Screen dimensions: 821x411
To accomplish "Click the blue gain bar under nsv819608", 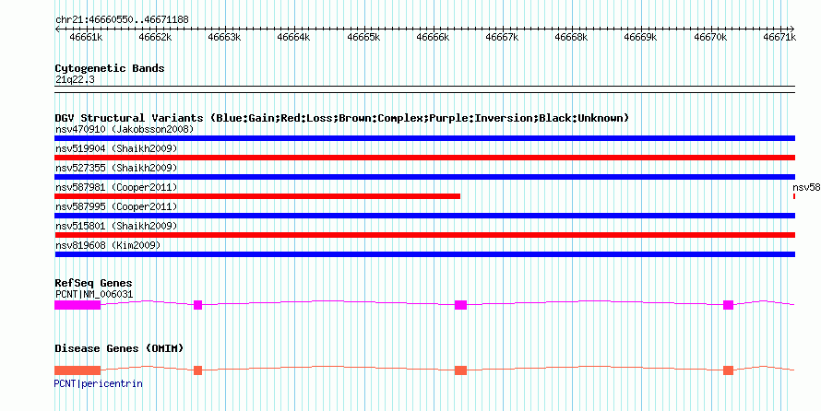I will 424,254.
